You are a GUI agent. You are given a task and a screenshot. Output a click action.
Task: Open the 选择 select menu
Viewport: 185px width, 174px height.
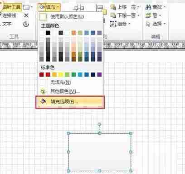tap(156, 24)
